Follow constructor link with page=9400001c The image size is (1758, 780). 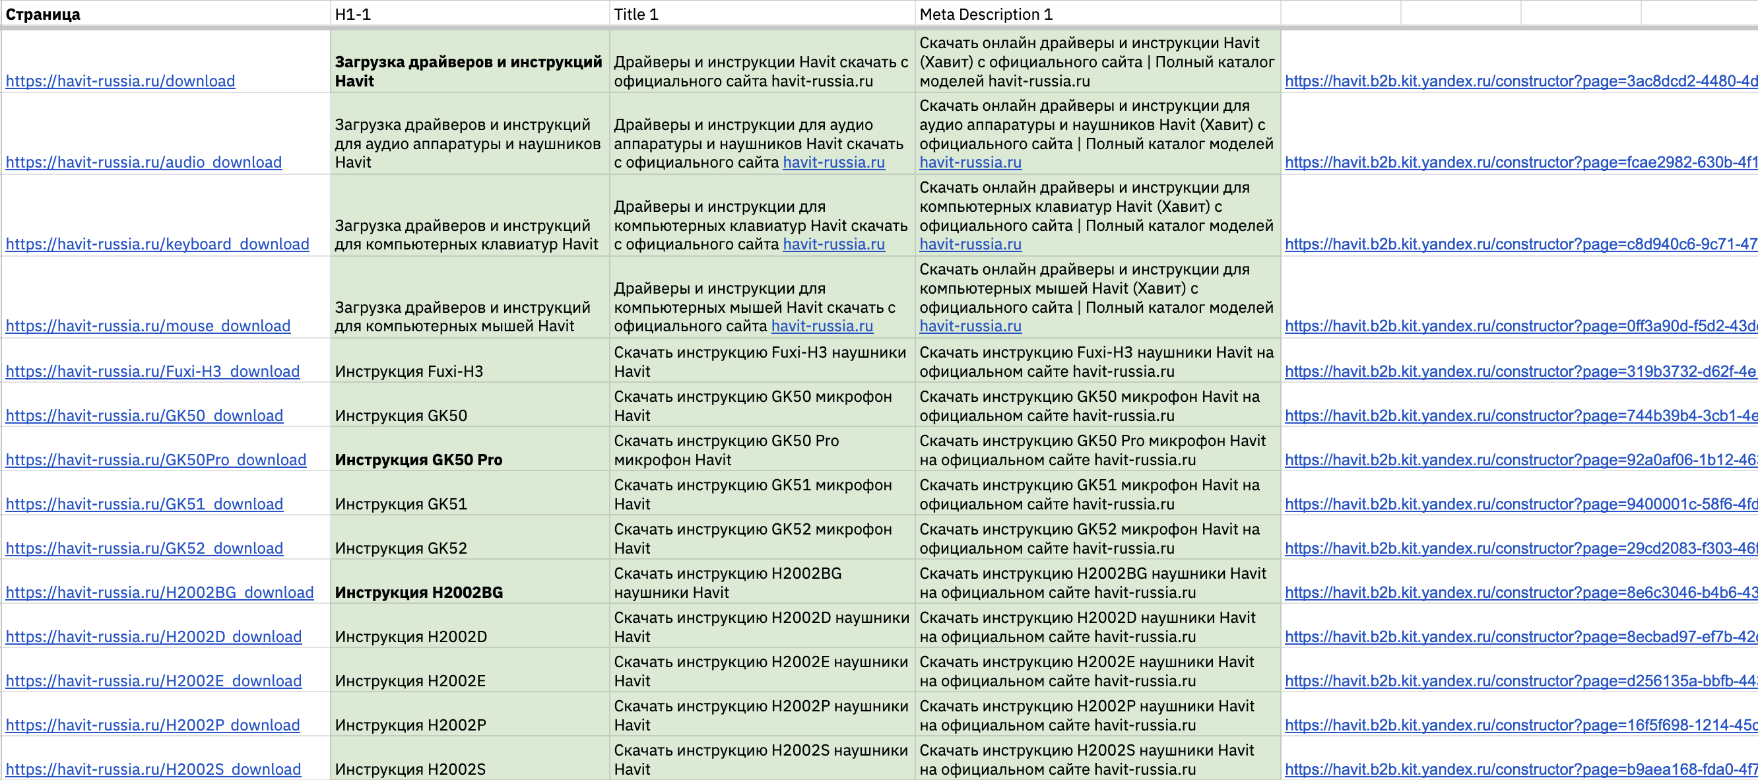click(1521, 504)
